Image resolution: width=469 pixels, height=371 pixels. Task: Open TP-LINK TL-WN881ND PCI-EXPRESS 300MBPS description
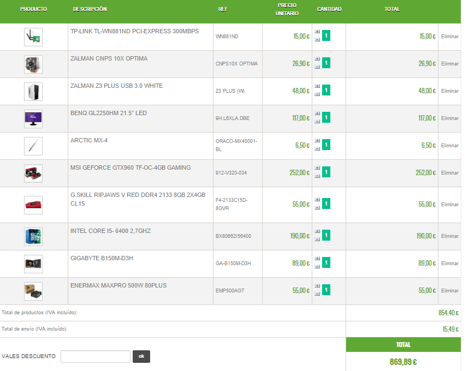pos(135,31)
